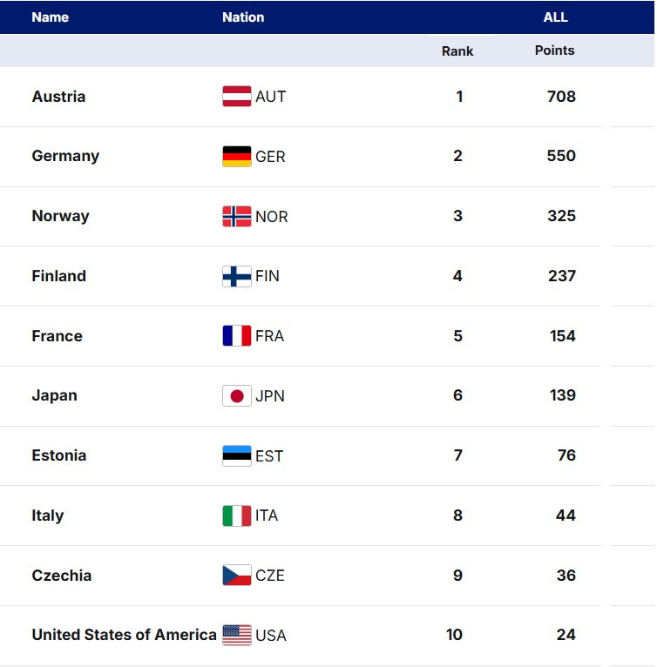Click the Estonia flag icon
The width and height of the screenshot is (657, 667).
tap(236, 456)
